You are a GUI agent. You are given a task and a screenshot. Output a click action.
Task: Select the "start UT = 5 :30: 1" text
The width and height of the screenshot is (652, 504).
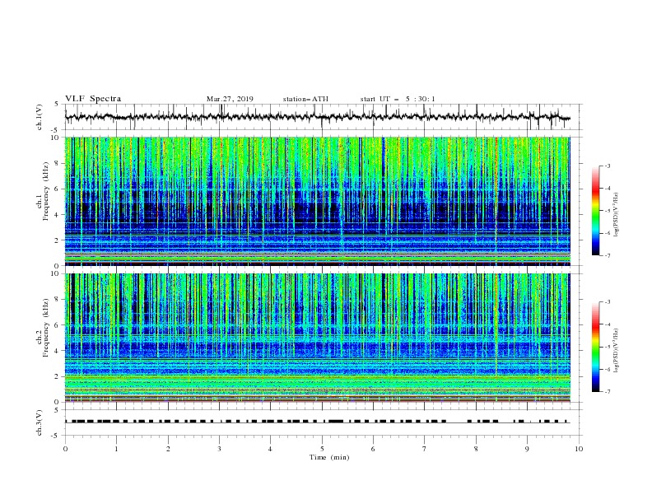pos(398,99)
